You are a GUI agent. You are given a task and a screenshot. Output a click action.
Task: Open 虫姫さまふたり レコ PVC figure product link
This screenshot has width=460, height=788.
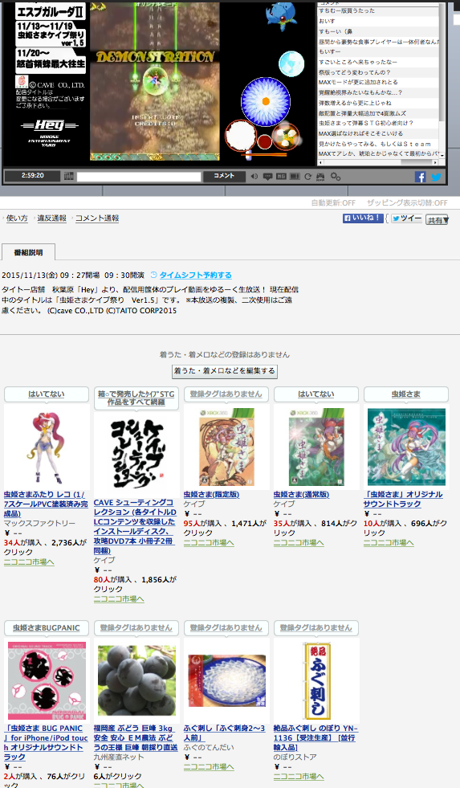click(x=46, y=504)
